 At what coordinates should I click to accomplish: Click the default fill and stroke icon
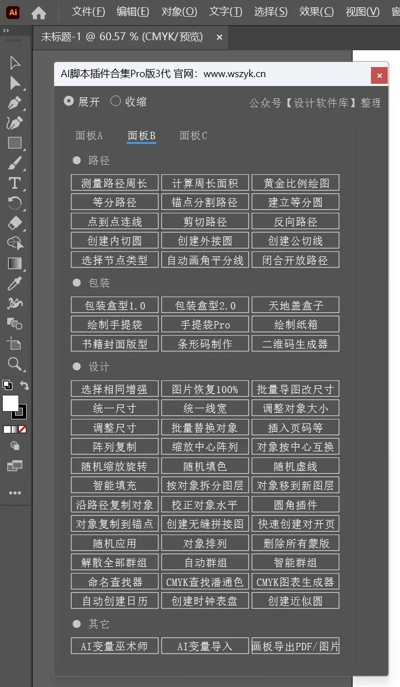(x=7, y=385)
